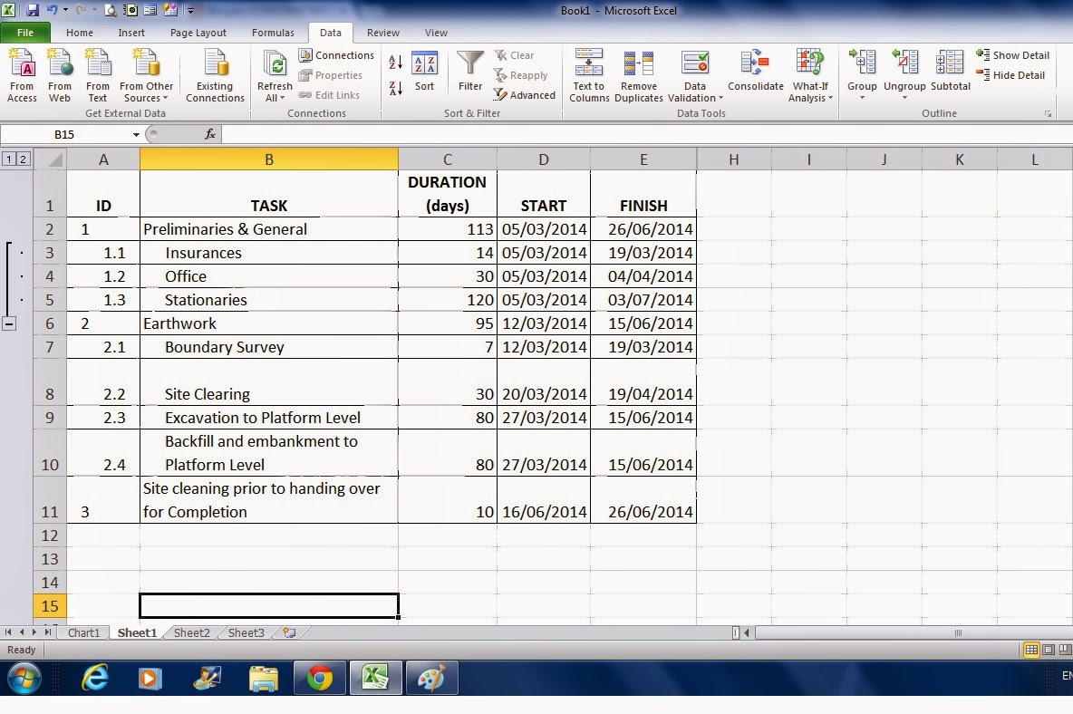Click the Insert Worksheet tab icon
1073x714 pixels.
pos(289,632)
